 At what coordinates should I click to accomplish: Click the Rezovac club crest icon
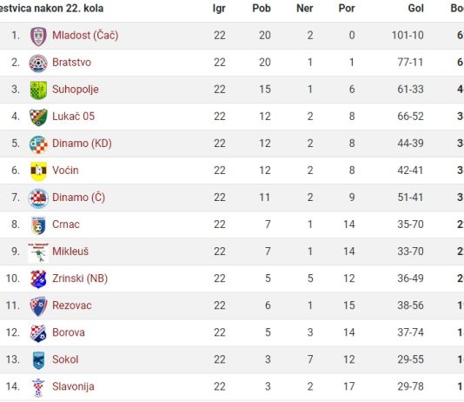[x=38, y=306]
